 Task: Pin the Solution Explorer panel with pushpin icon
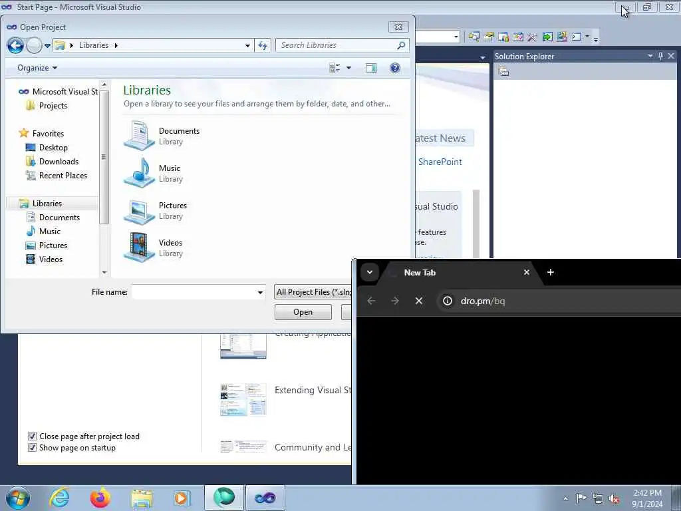pos(660,56)
